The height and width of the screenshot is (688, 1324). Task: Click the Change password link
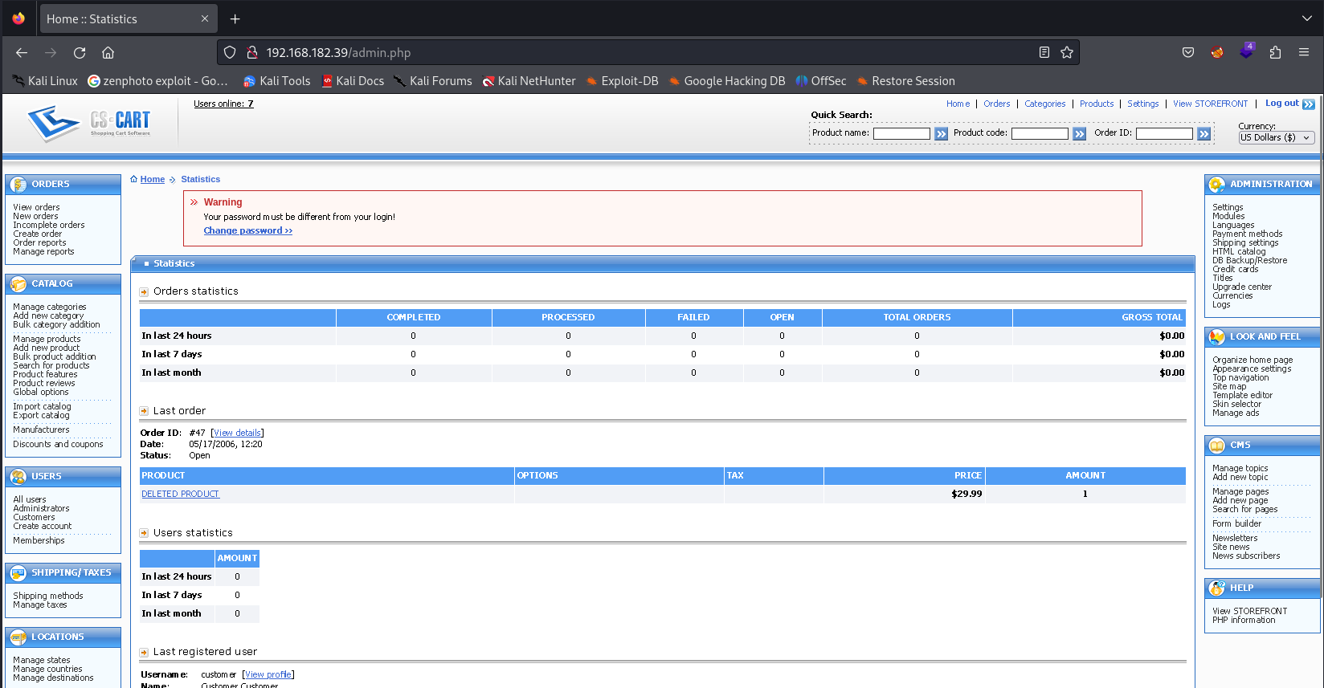click(247, 230)
